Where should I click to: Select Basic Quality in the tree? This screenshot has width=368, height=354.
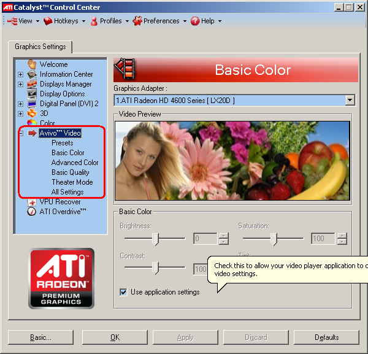coord(71,172)
